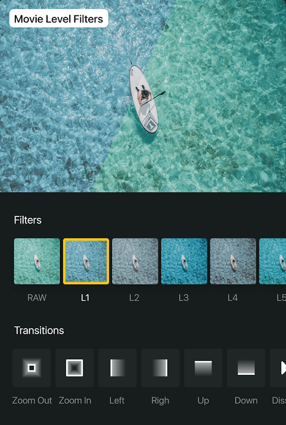Apply the L2 gray filter thumbnail
Screen dimensions: 286x425
(x=135, y=261)
